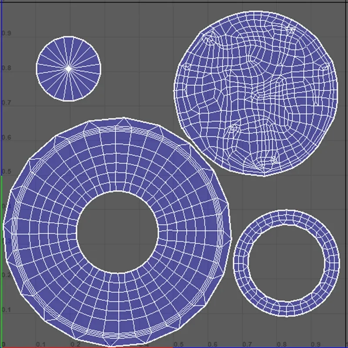The height and width of the screenshot is (348, 348).
Task: Select the small thin ring UV shell
Action: (241, 264)
